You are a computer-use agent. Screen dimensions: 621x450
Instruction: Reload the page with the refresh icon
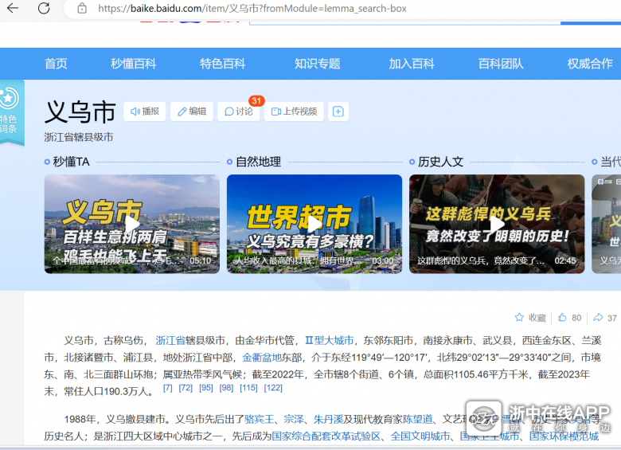coord(44,8)
